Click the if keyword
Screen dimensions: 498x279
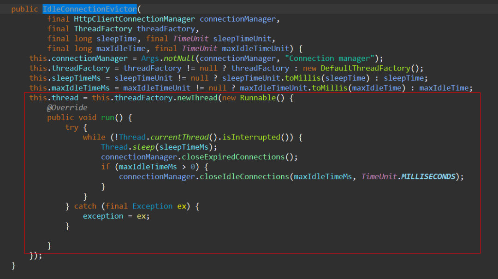(106, 167)
